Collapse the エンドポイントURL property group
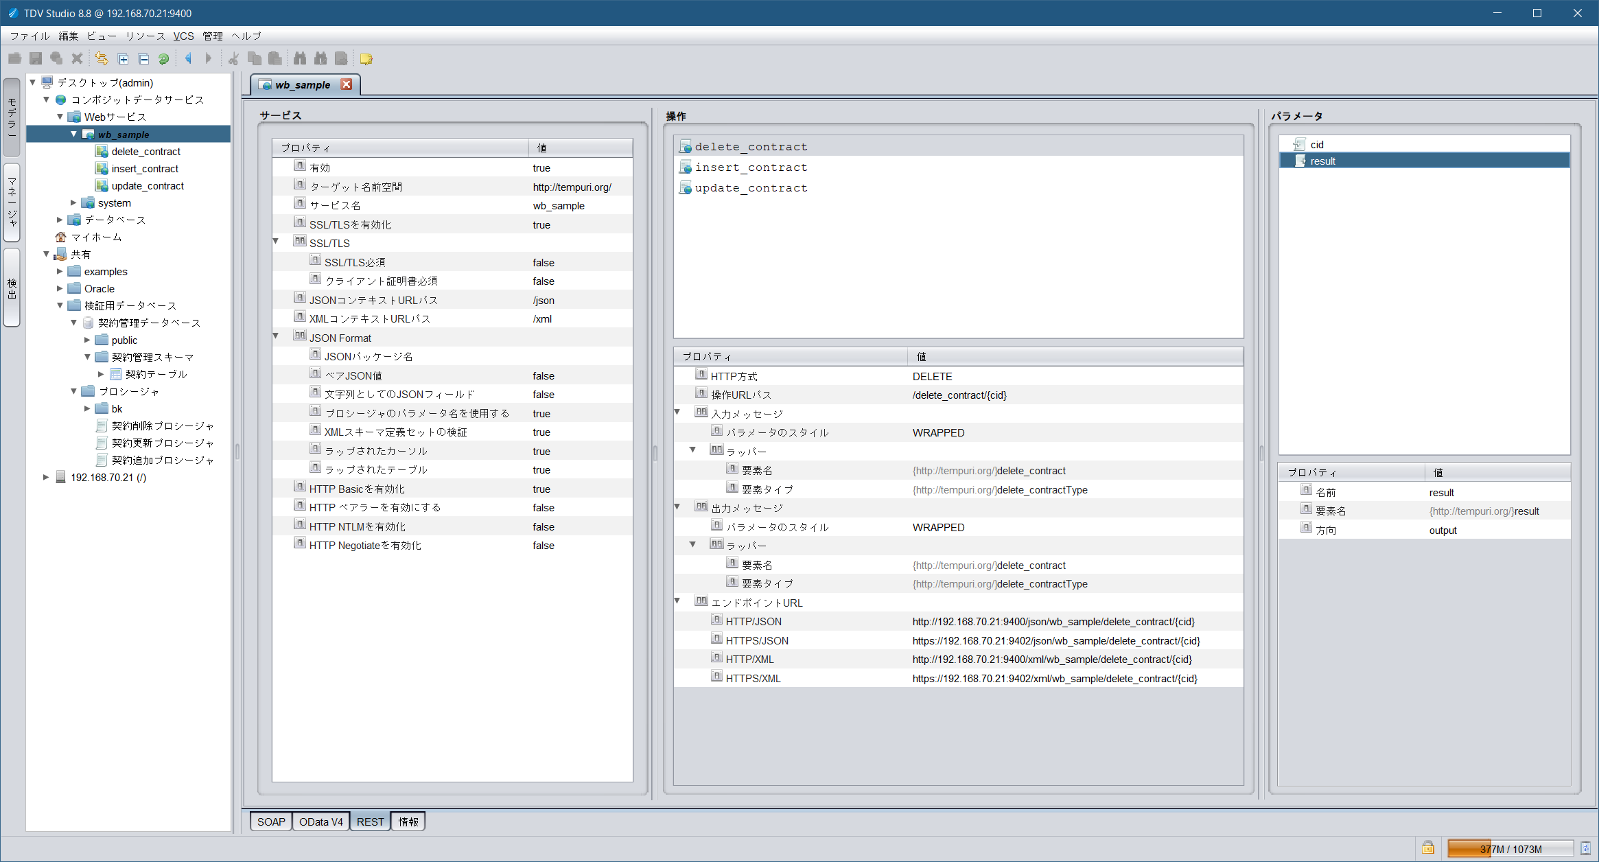 click(x=677, y=601)
